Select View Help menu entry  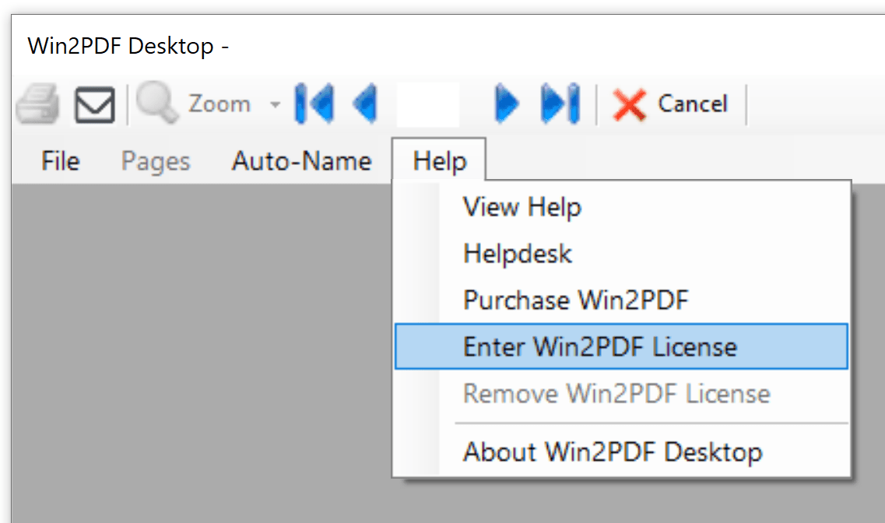point(621,207)
